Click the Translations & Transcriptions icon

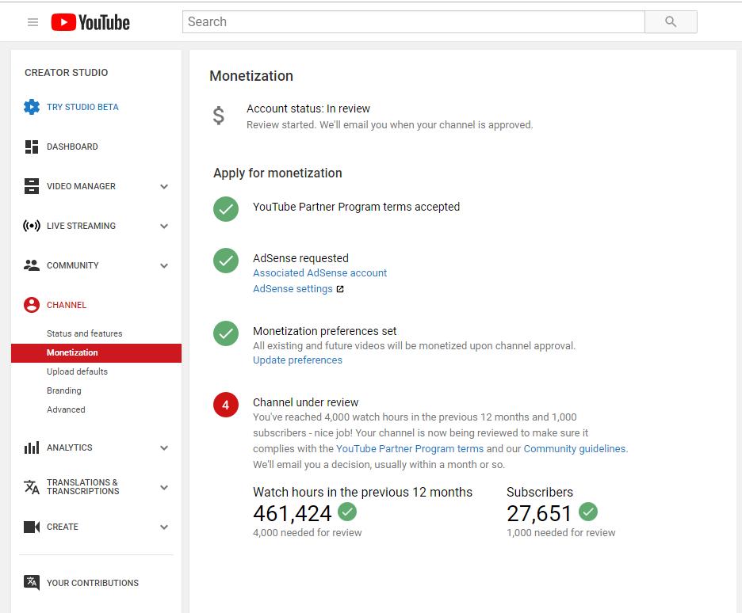pyautogui.click(x=32, y=487)
